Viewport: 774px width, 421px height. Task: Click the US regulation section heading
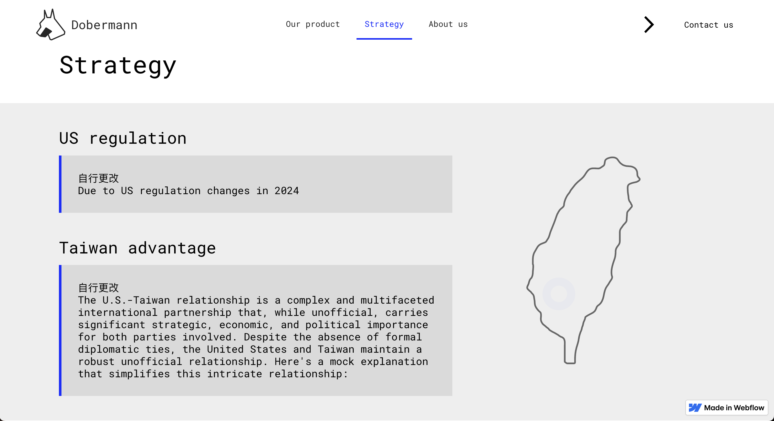[x=123, y=138]
